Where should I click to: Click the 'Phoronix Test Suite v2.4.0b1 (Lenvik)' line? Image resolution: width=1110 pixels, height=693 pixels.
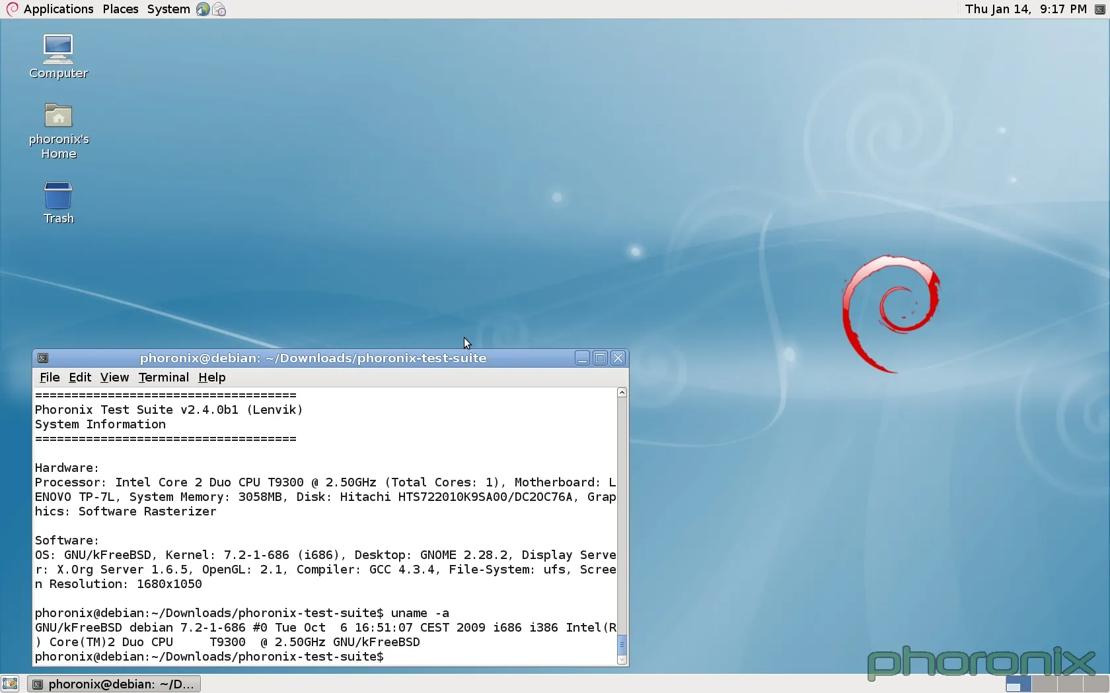[x=168, y=410]
